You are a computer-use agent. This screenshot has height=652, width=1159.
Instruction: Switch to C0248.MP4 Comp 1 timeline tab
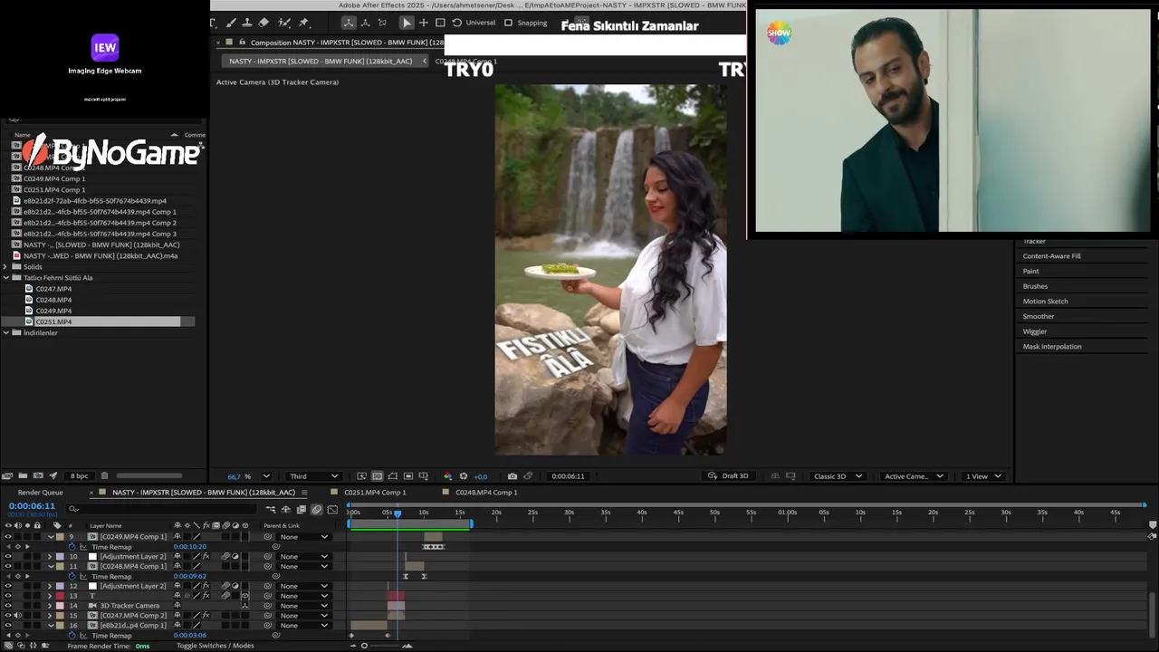pyautogui.click(x=486, y=493)
